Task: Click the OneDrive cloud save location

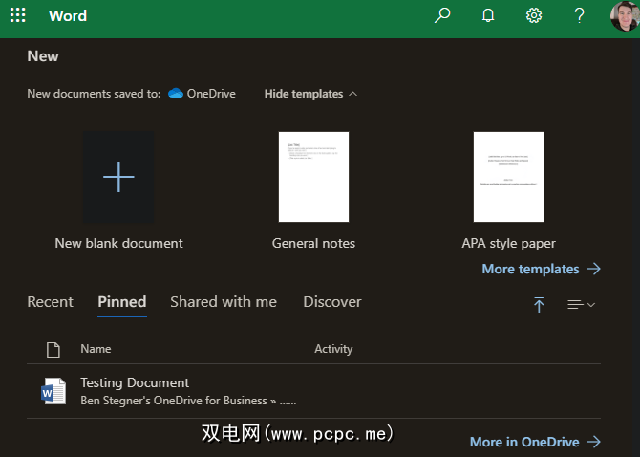Action: point(202,94)
